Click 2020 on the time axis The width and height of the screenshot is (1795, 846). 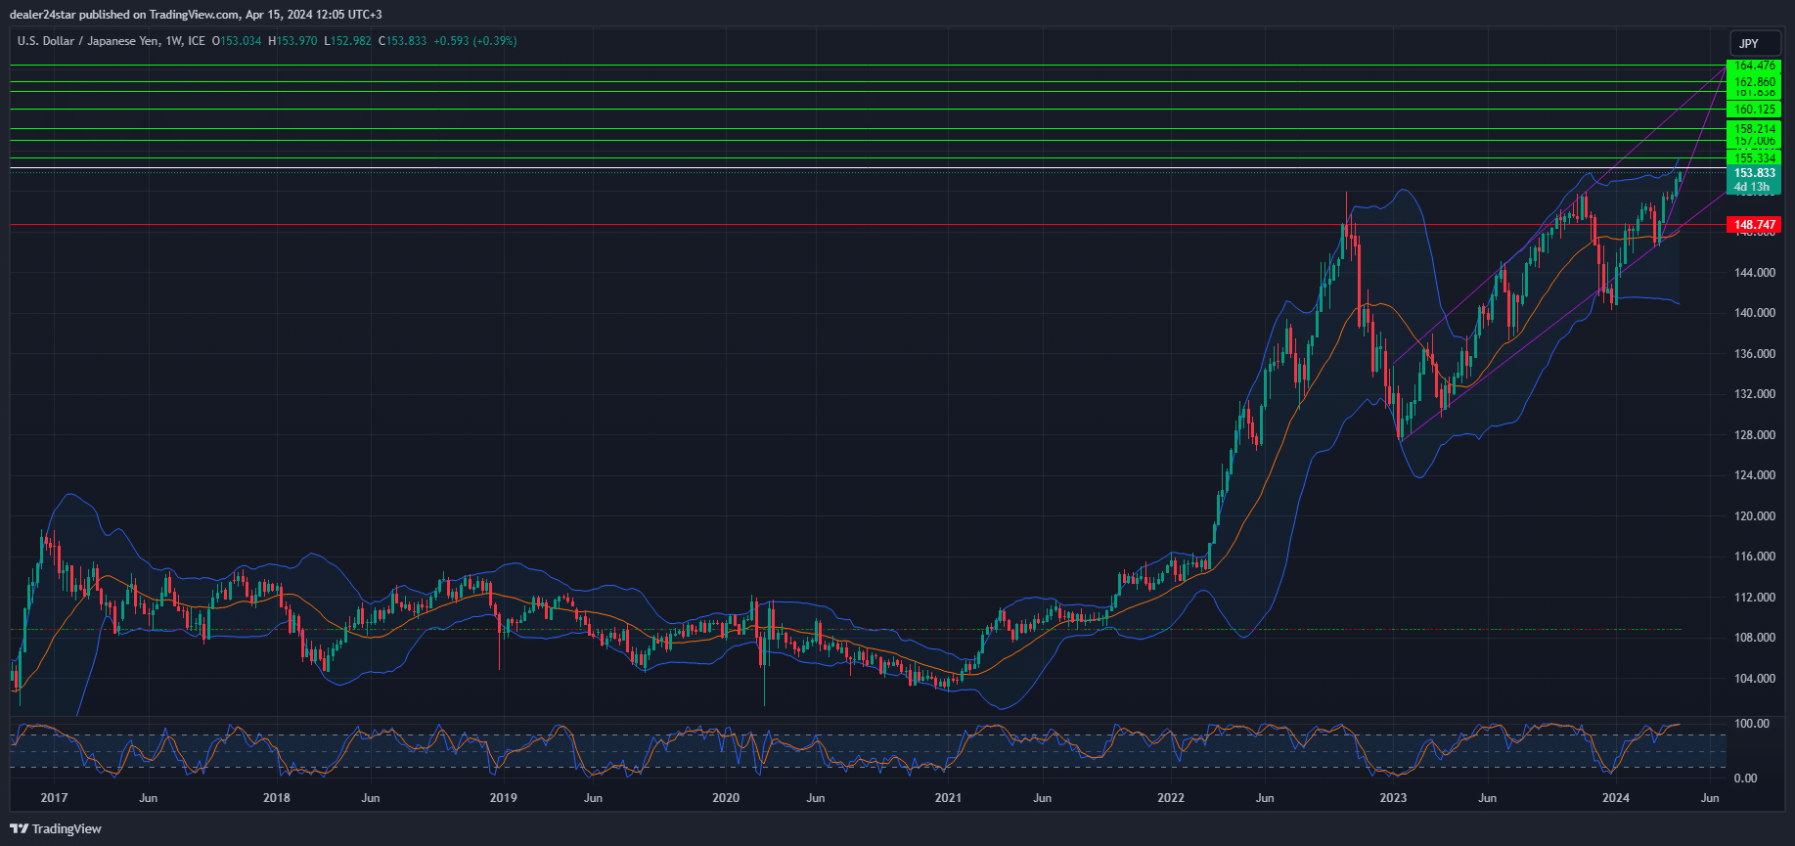(x=726, y=798)
